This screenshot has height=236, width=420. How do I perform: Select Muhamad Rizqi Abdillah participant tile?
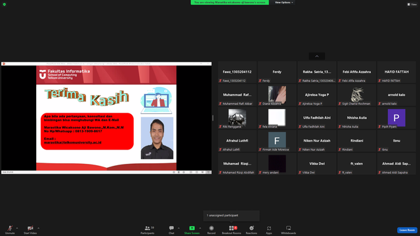237,164
